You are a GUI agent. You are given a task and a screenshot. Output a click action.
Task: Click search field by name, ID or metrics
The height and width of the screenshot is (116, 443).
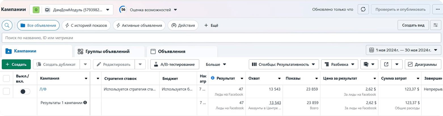tap(221, 38)
